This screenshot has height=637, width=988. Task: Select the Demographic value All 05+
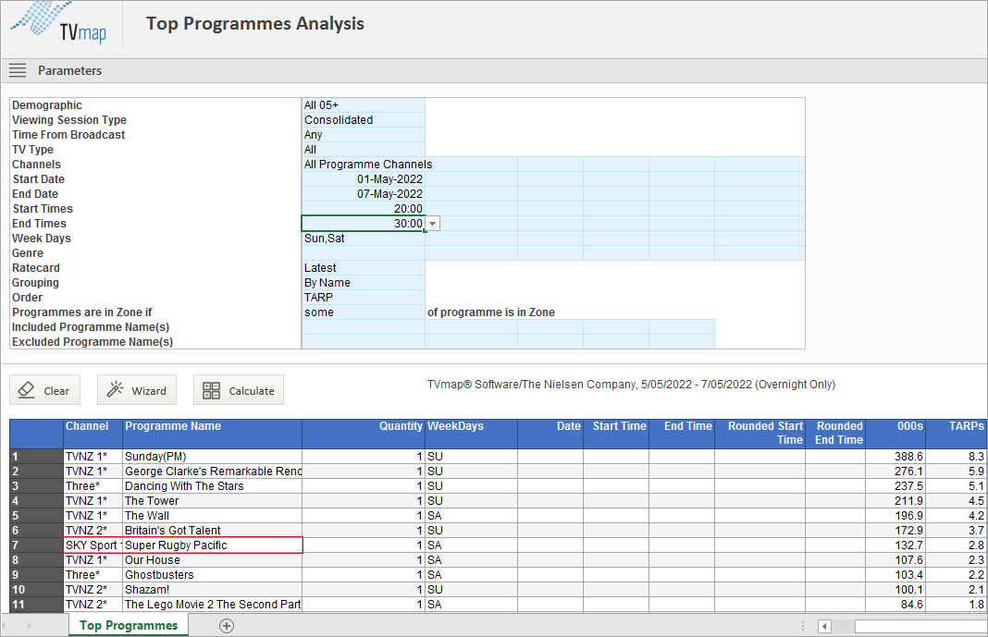(x=364, y=105)
